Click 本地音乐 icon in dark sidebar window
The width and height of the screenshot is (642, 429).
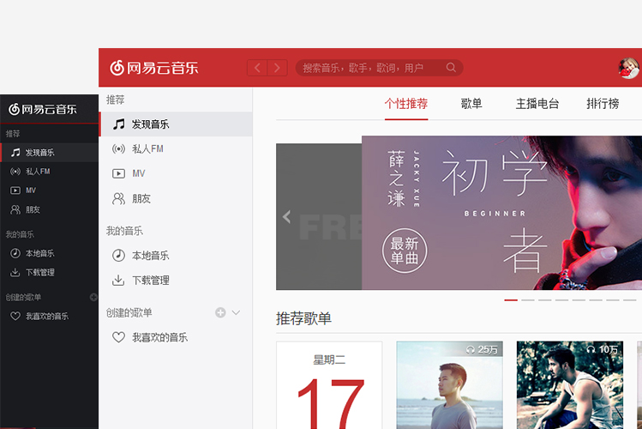[15, 253]
